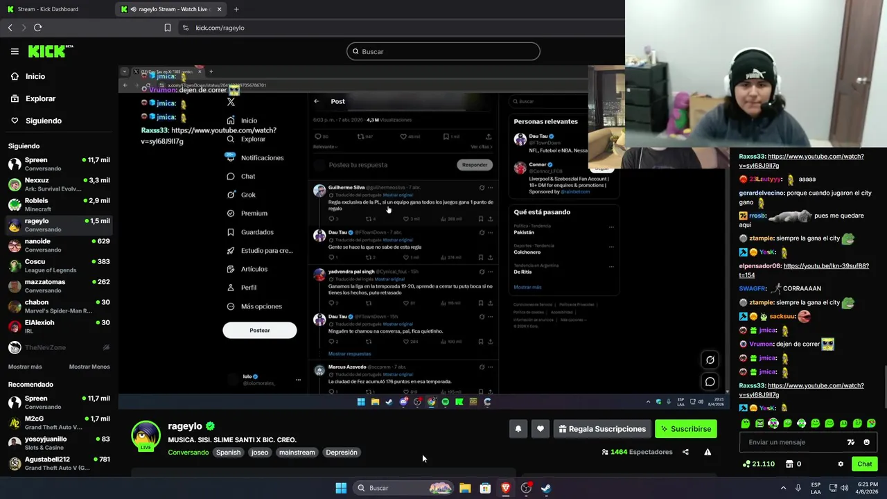Open M2cG recommended channel
Screen dimensions: 887x499
59,423
